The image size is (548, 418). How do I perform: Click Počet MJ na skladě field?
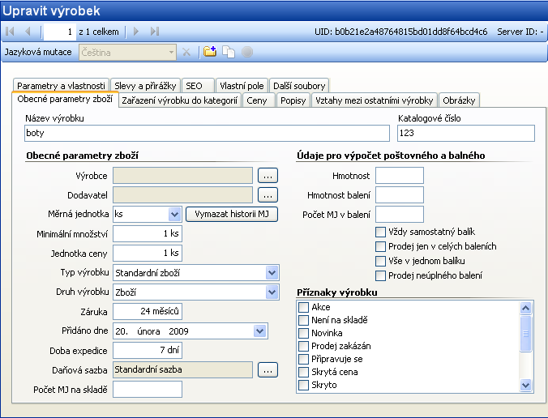pyautogui.click(x=148, y=390)
